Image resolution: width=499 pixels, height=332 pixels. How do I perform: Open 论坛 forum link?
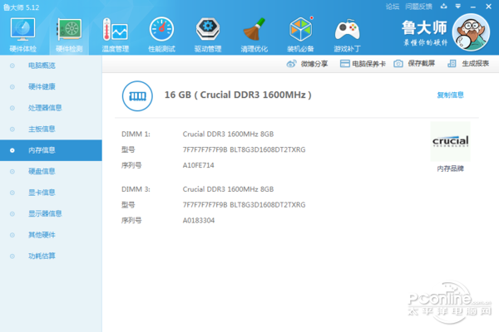(393, 6)
